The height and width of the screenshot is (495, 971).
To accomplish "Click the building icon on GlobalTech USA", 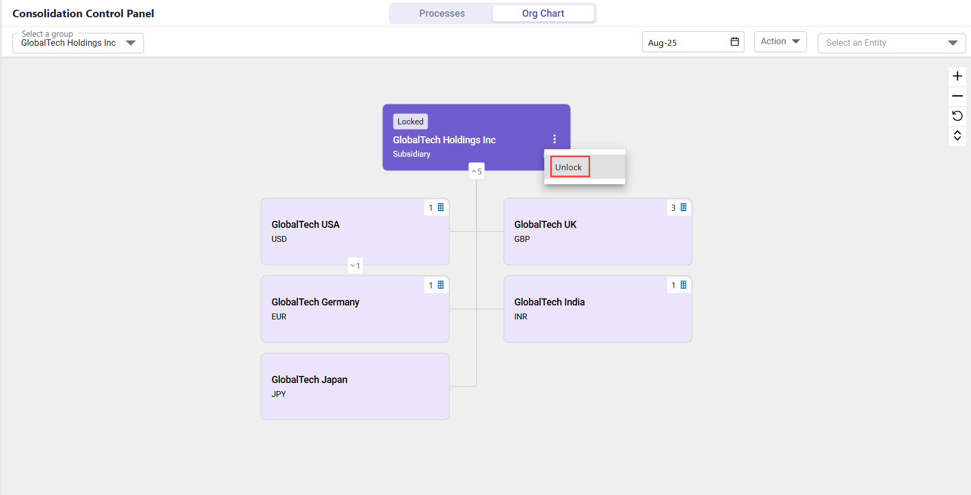I will (441, 207).
